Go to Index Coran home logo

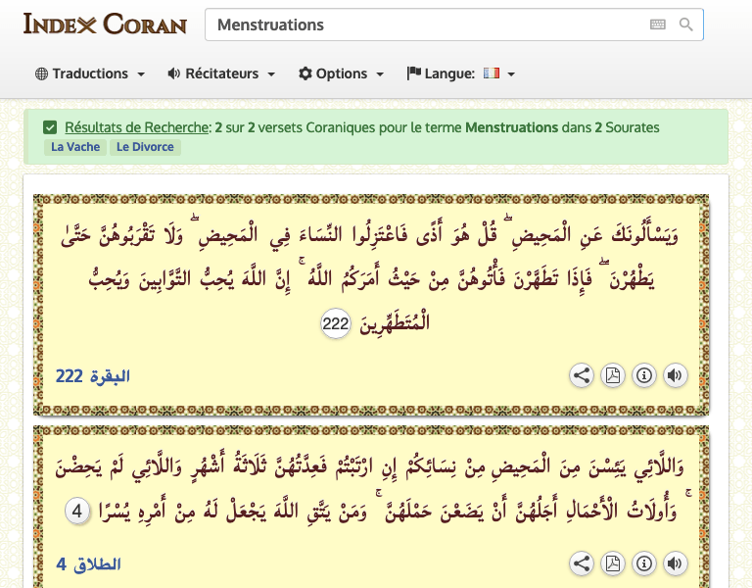[x=105, y=24]
